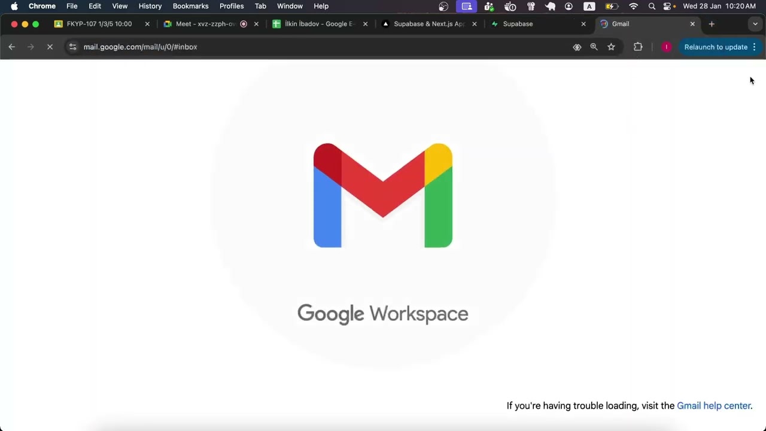This screenshot has width=766, height=431.
Task: Open the Window menu
Action: pos(290,6)
